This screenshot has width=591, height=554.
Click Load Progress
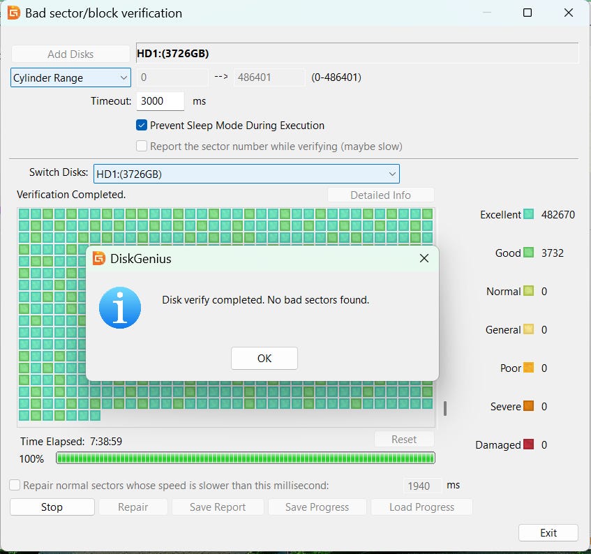click(421, 507)
